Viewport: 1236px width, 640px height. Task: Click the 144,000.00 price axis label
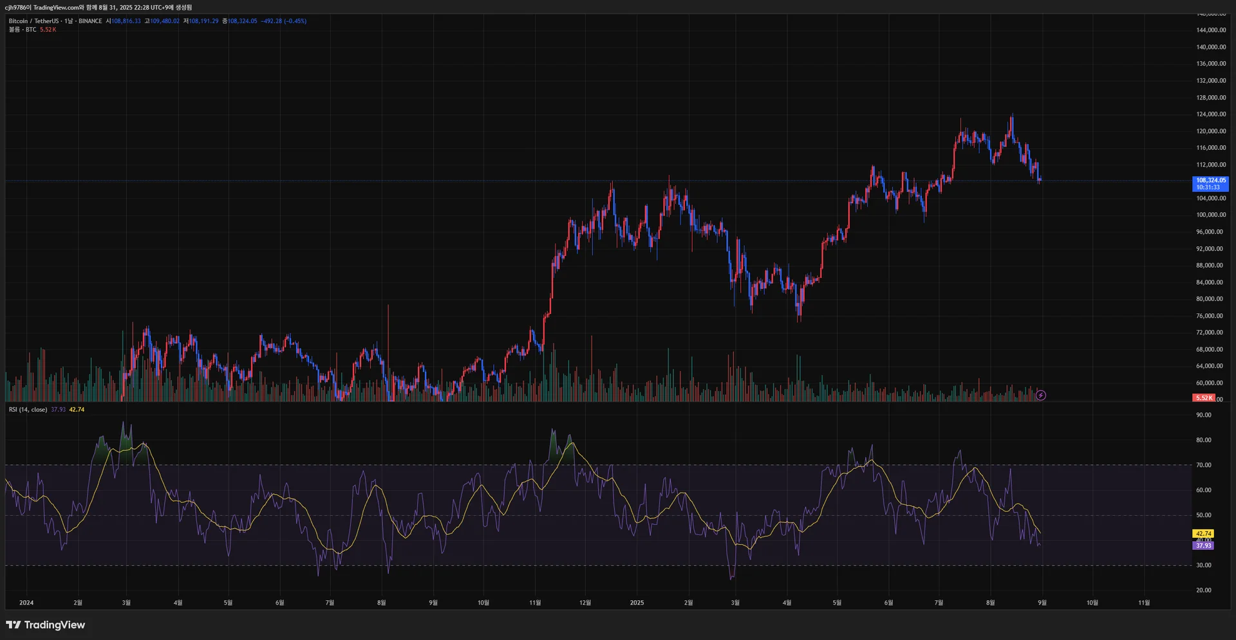[x=1211, y=30]
